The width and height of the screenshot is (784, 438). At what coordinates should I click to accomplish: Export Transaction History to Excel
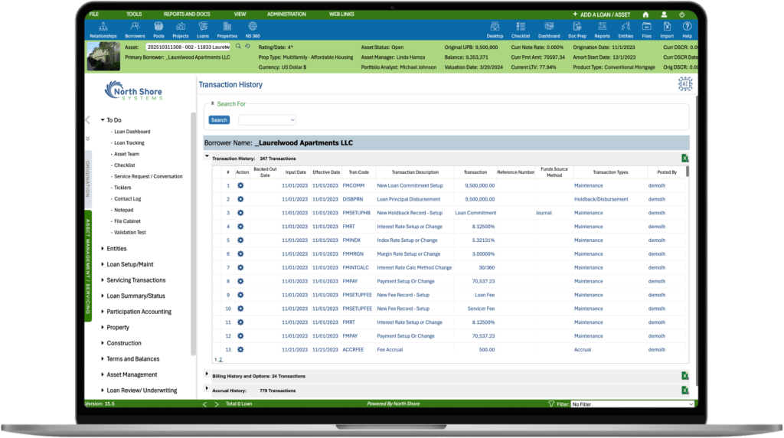pyautogui.click(x=685, y=159)
